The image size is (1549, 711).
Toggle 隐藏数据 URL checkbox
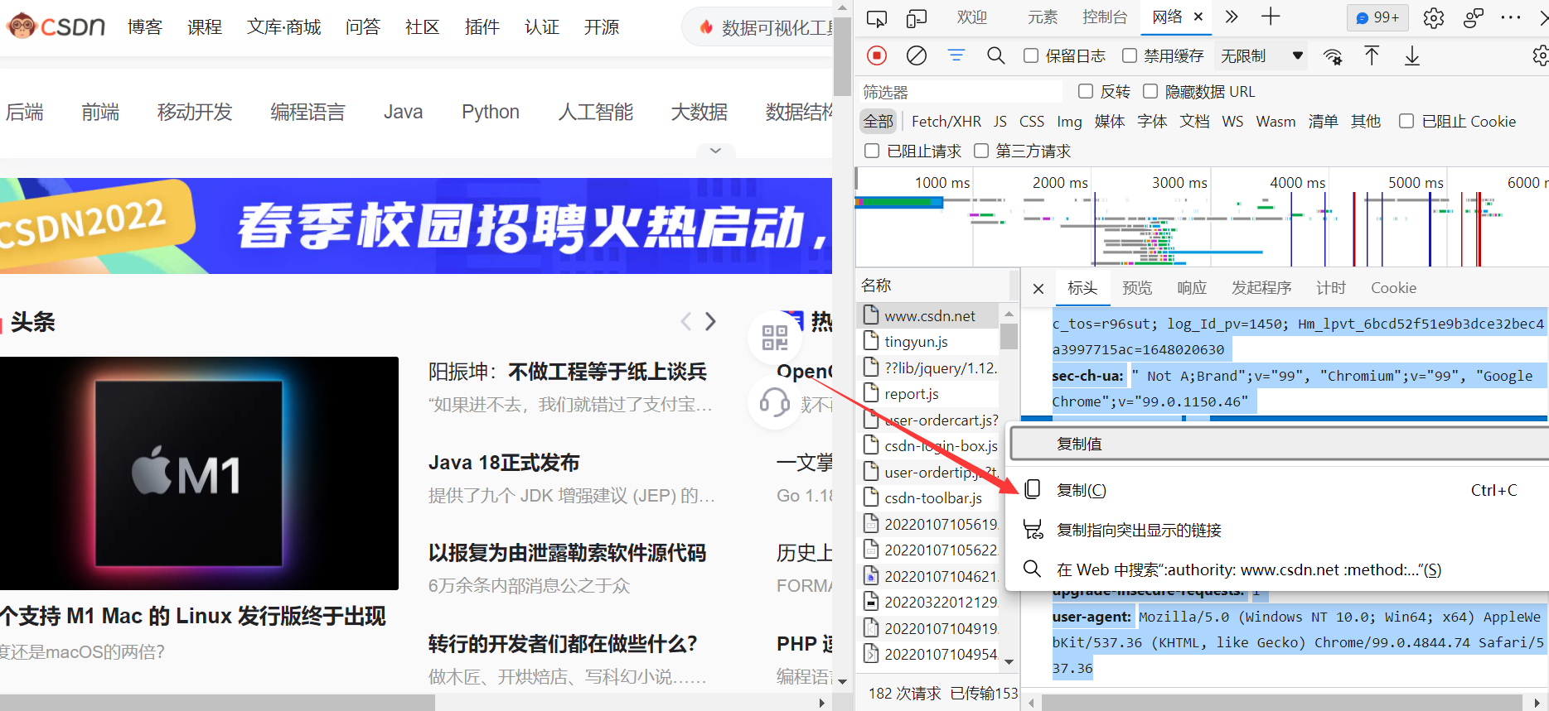(x=1150, y=91)
